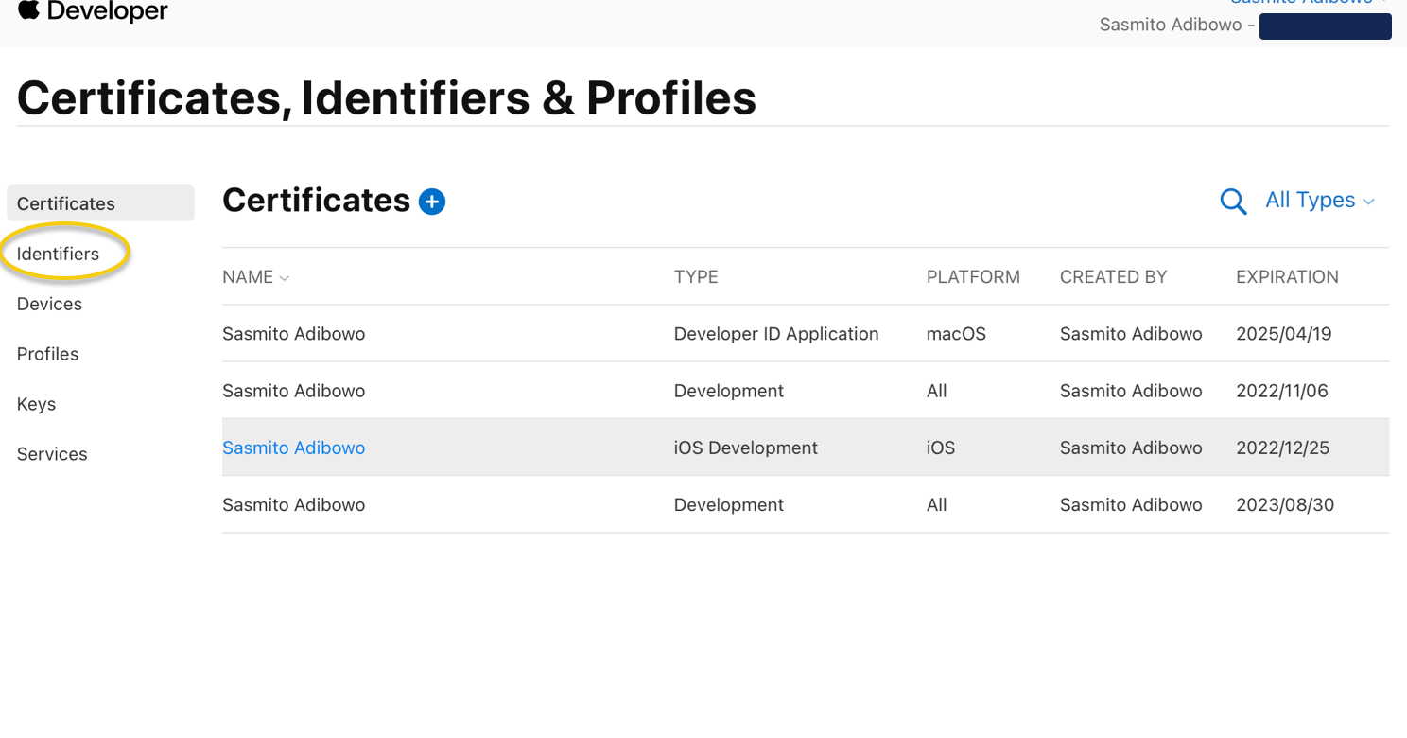Click expiration date 2025/04/19
This screenshot has width=1407, height=738.
click(x=1283, y=334)
